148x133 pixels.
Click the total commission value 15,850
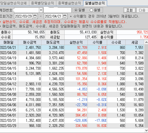click(x=39, y=37)
